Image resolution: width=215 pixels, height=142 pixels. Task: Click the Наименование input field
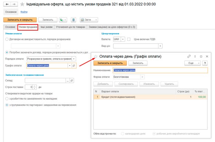pos(160,70)
